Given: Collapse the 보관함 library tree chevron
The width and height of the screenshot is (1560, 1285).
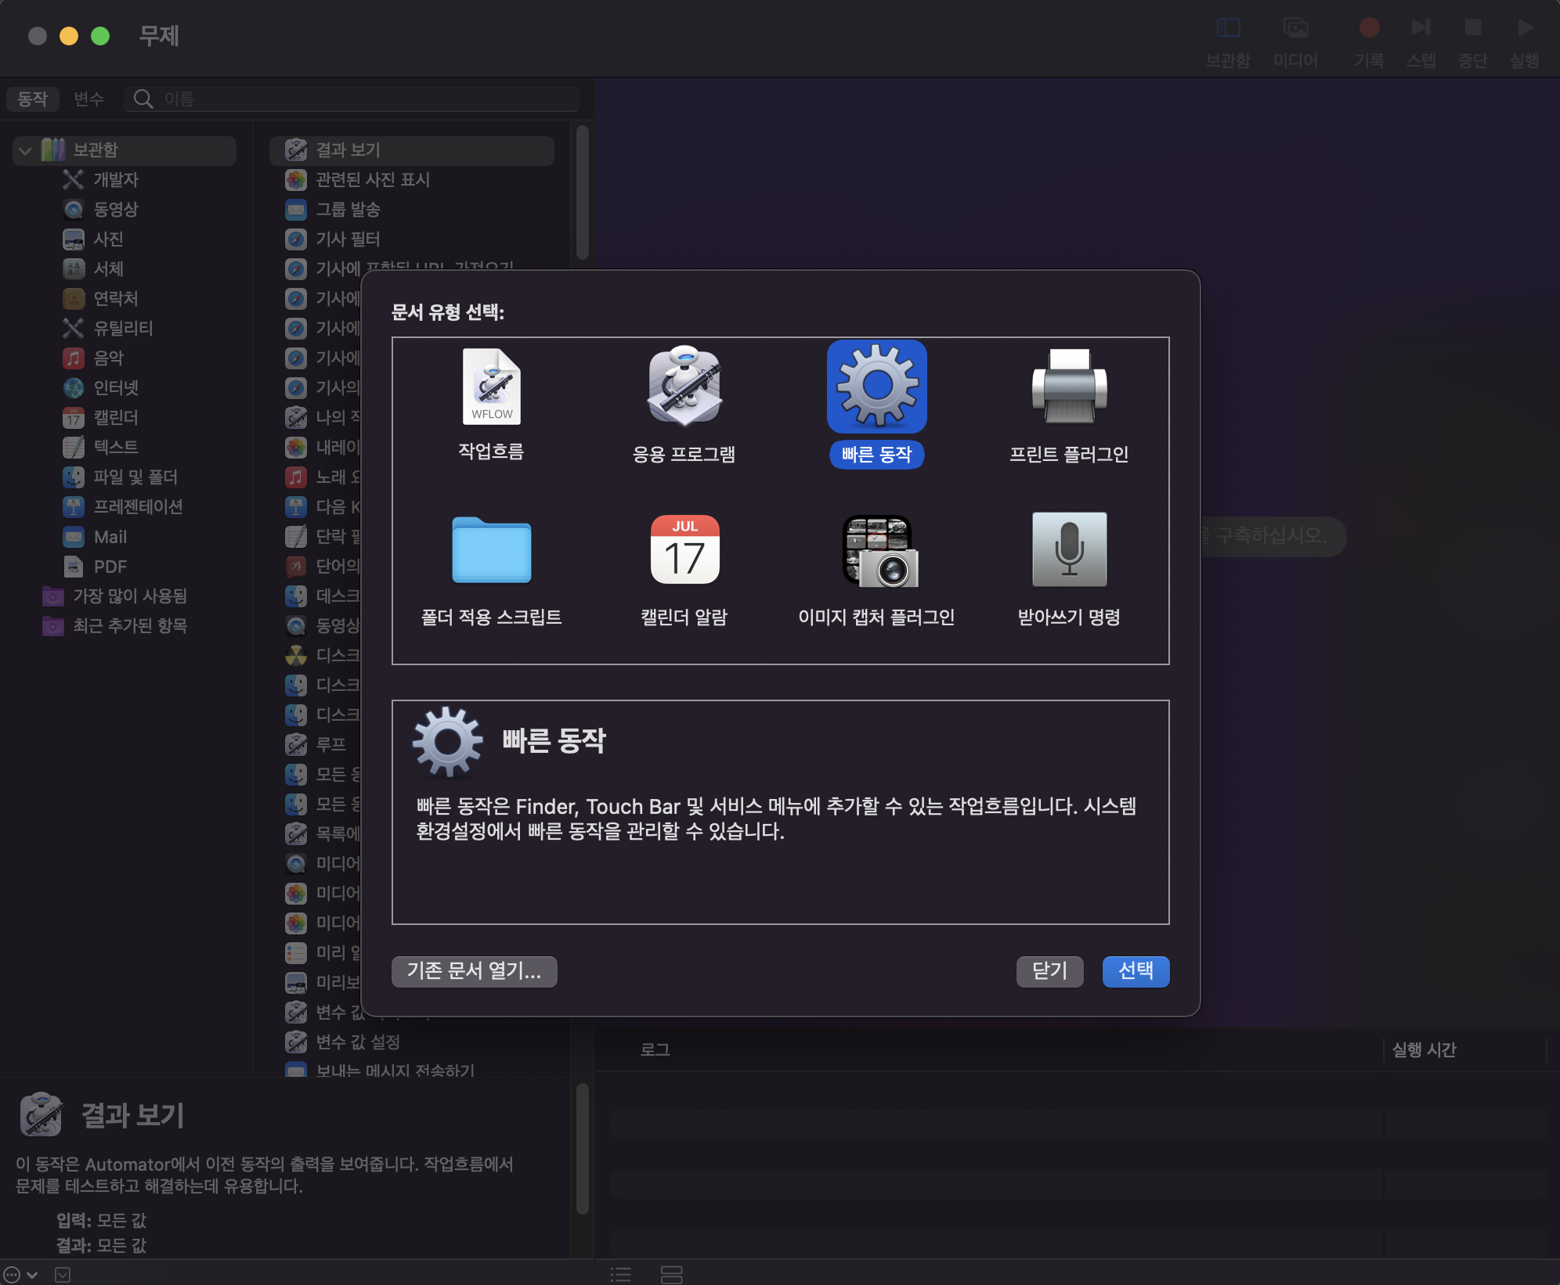Looking at the screenshot, I should 25,150.
